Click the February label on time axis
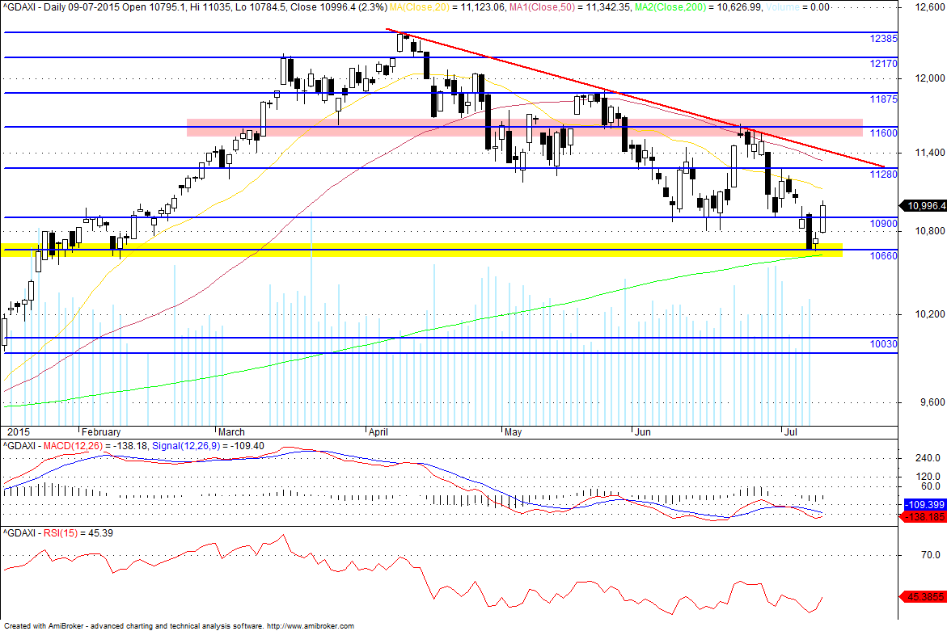This screenshot has width=947, height=631. 101,432
